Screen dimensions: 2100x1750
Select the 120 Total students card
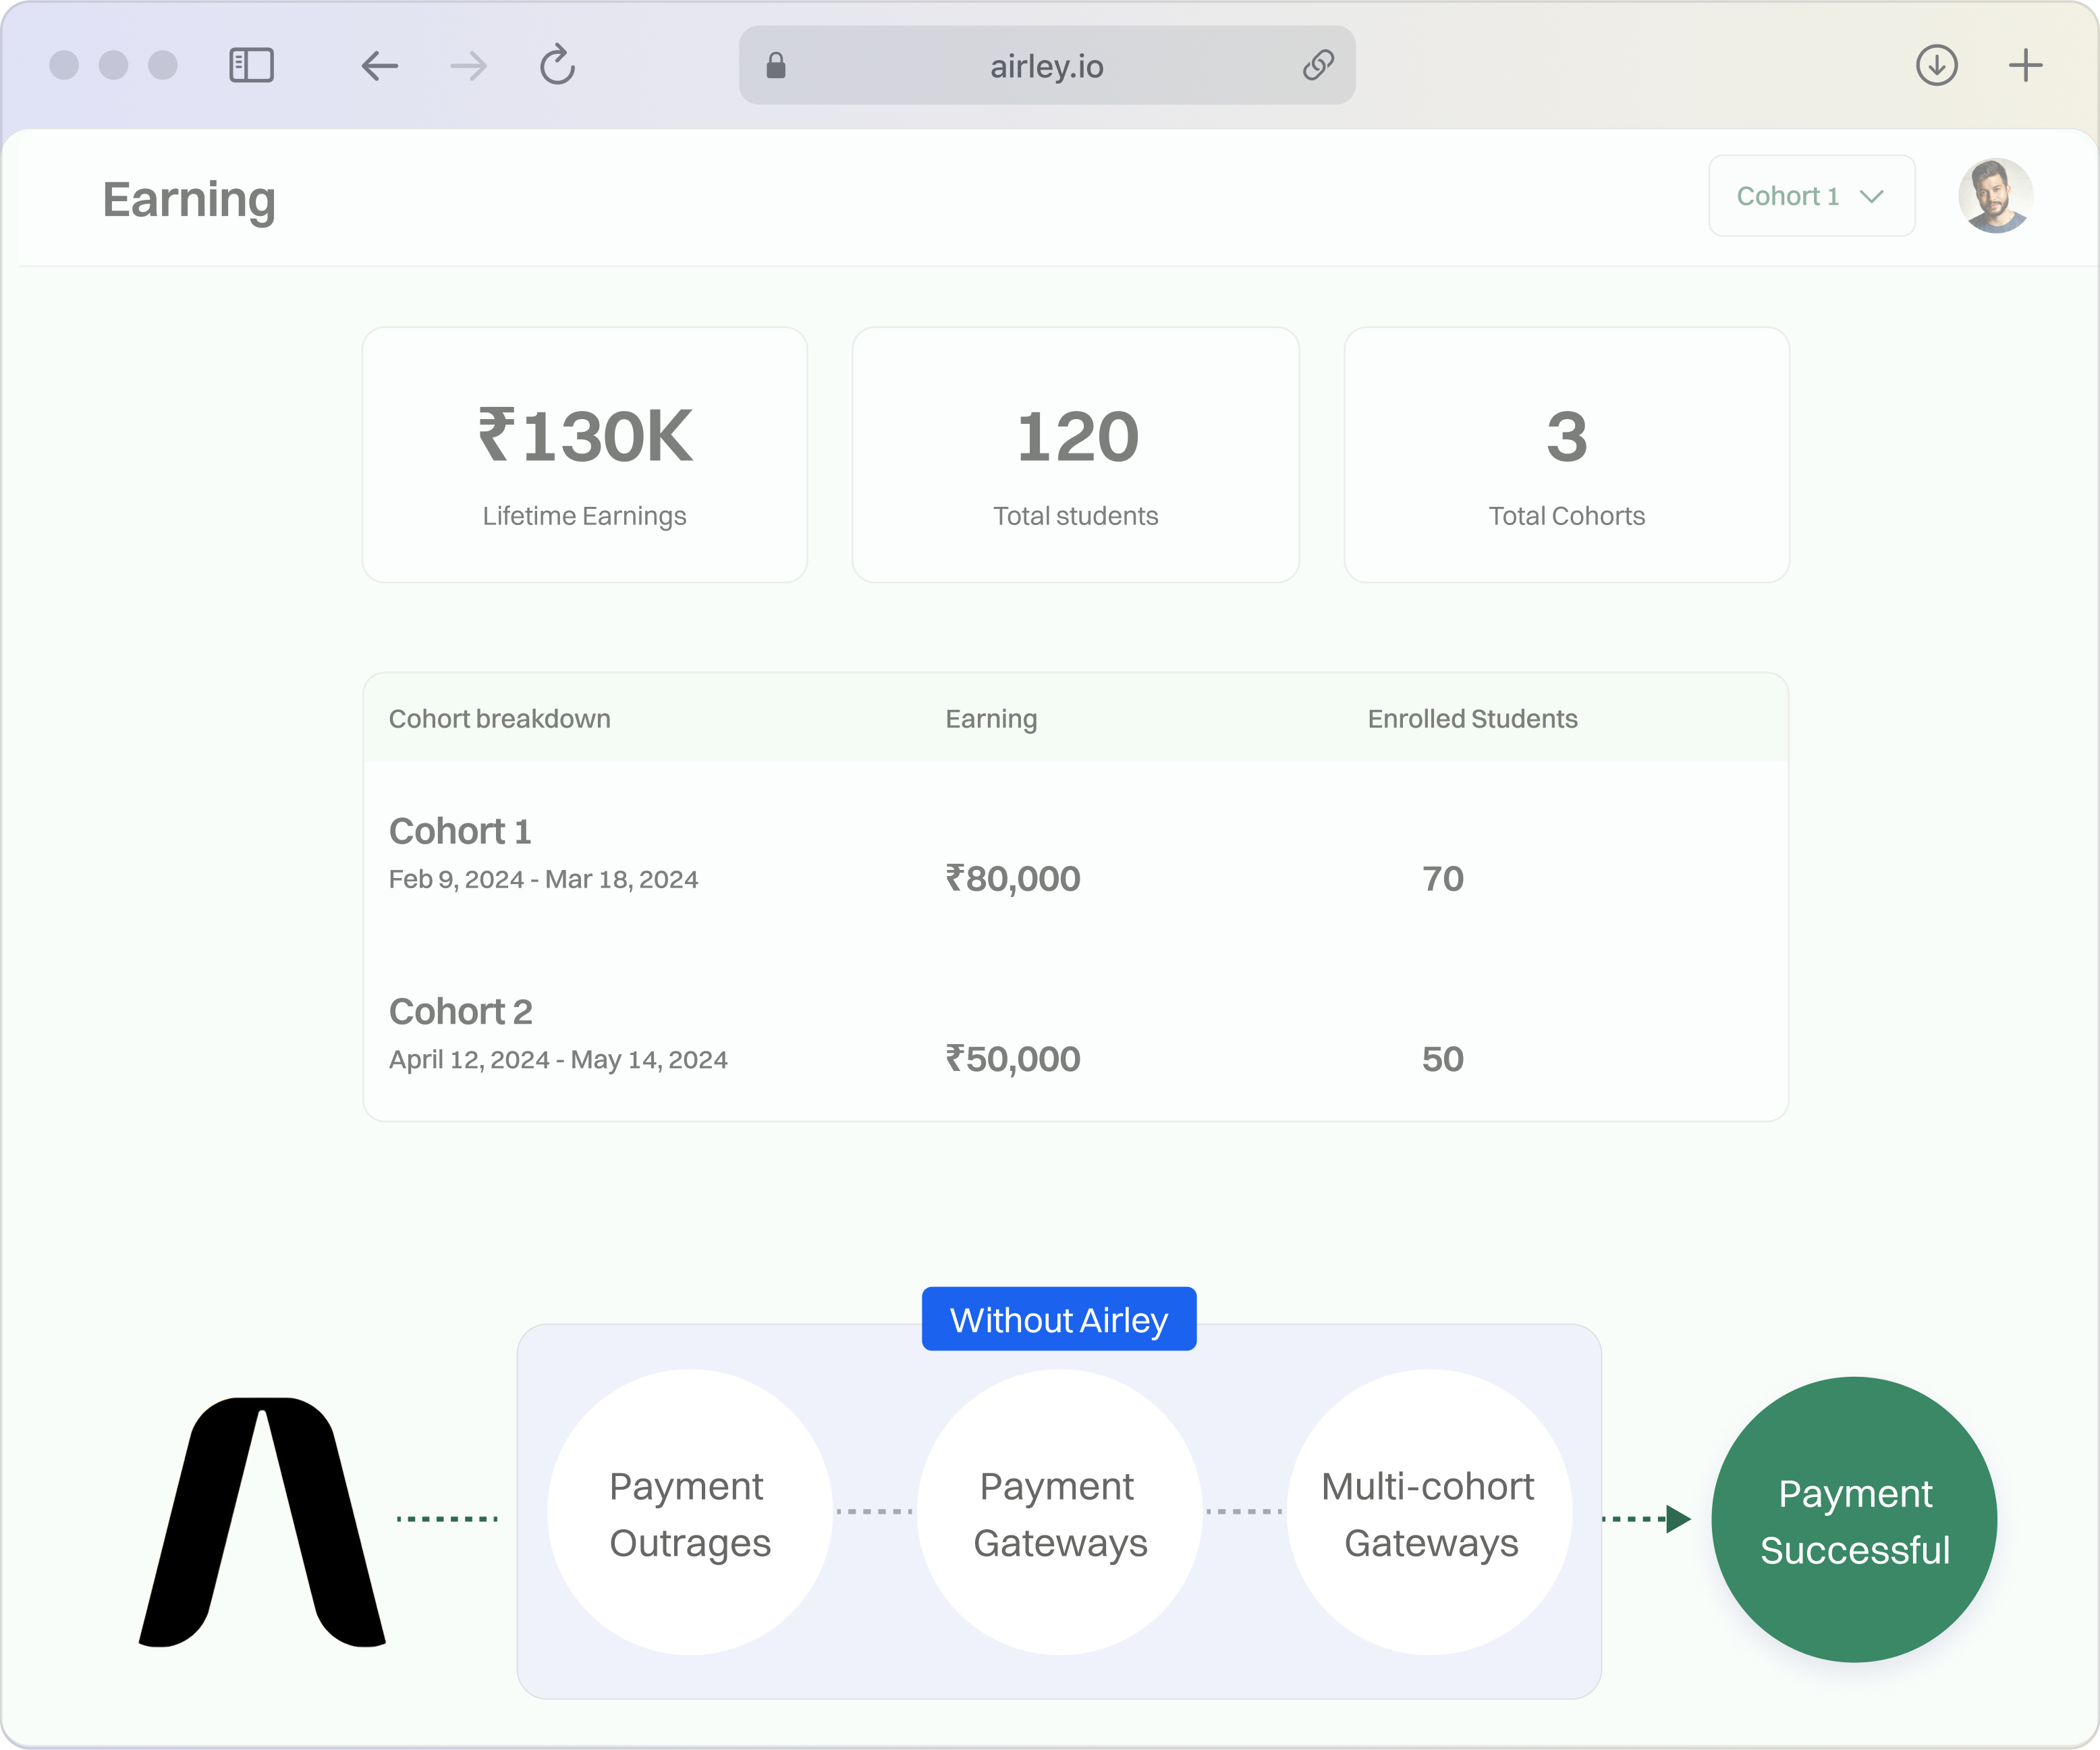(x=1076, y=455)
